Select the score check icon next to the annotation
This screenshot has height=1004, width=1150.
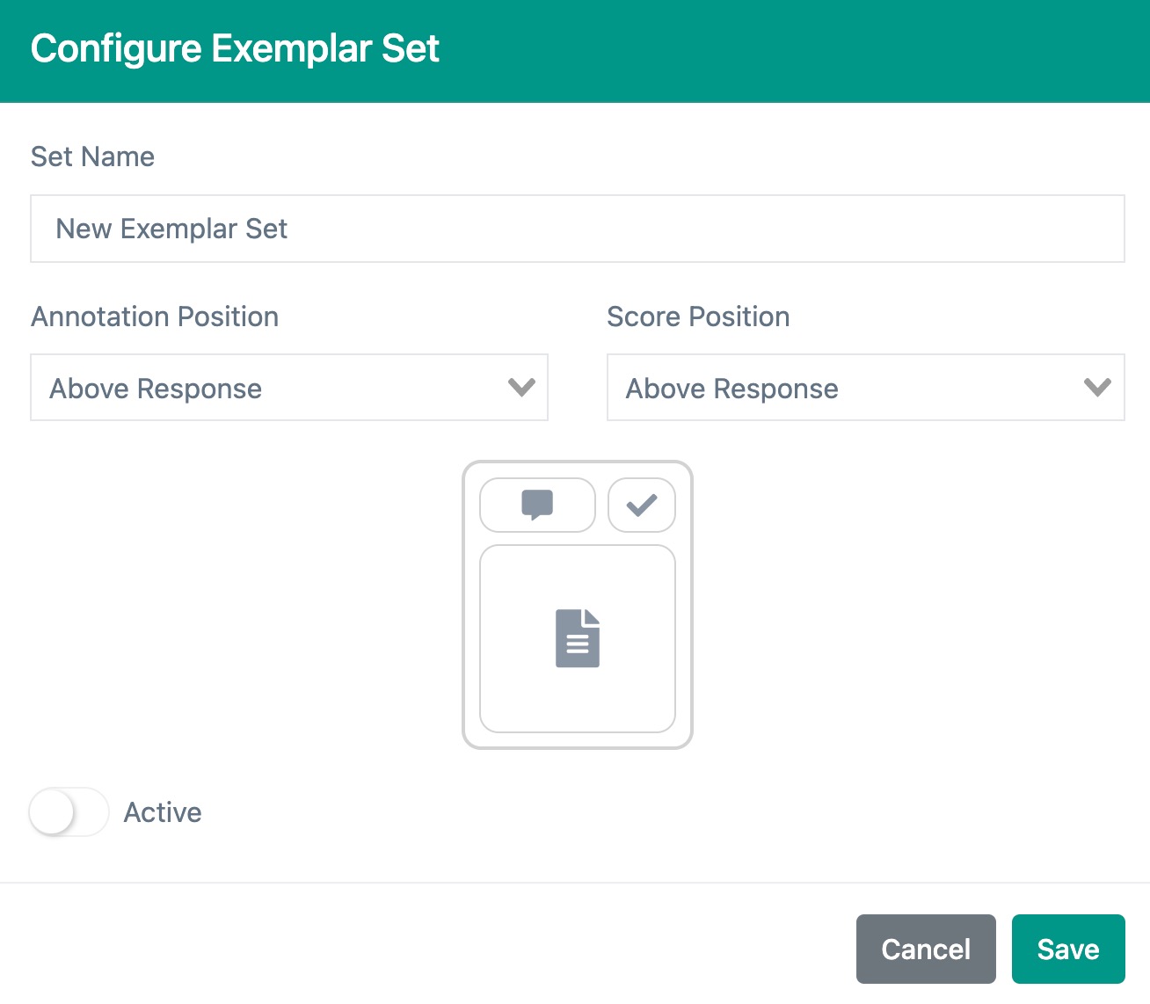[x=641, y=505]
